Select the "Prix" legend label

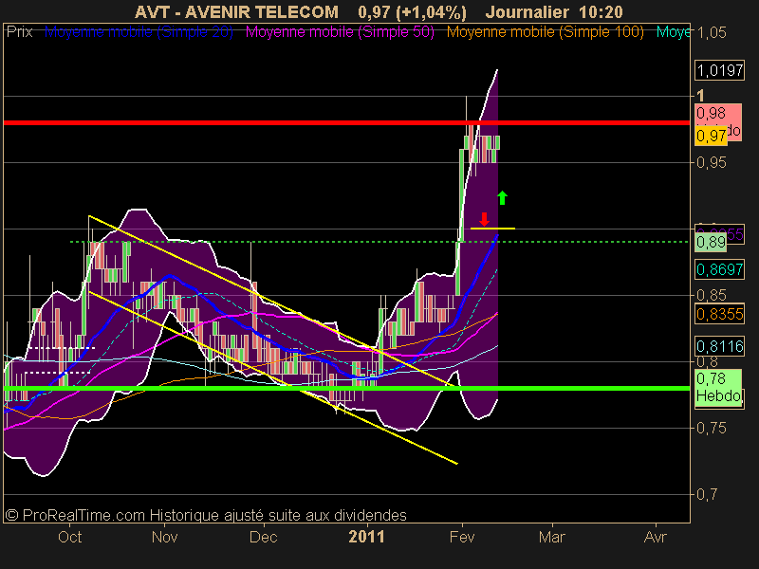pyautogui.click(x=19, y=32)
